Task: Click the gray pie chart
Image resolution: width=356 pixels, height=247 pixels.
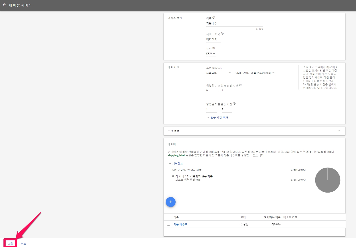Action: (x=327, y=180)
